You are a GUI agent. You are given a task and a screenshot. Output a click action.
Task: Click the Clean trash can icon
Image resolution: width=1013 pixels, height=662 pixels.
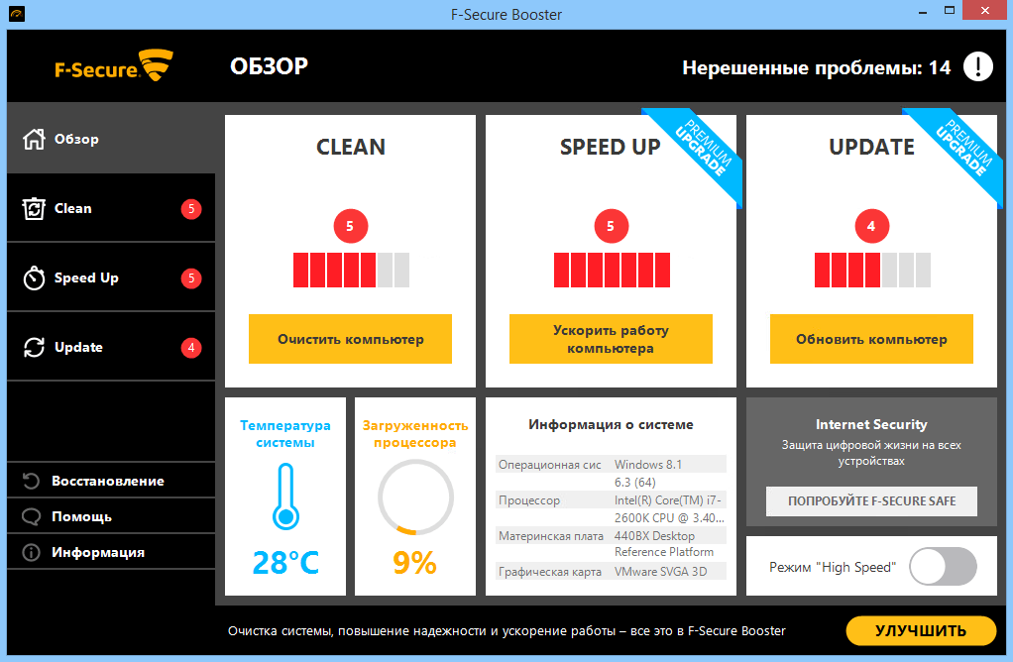click(34, 208)
